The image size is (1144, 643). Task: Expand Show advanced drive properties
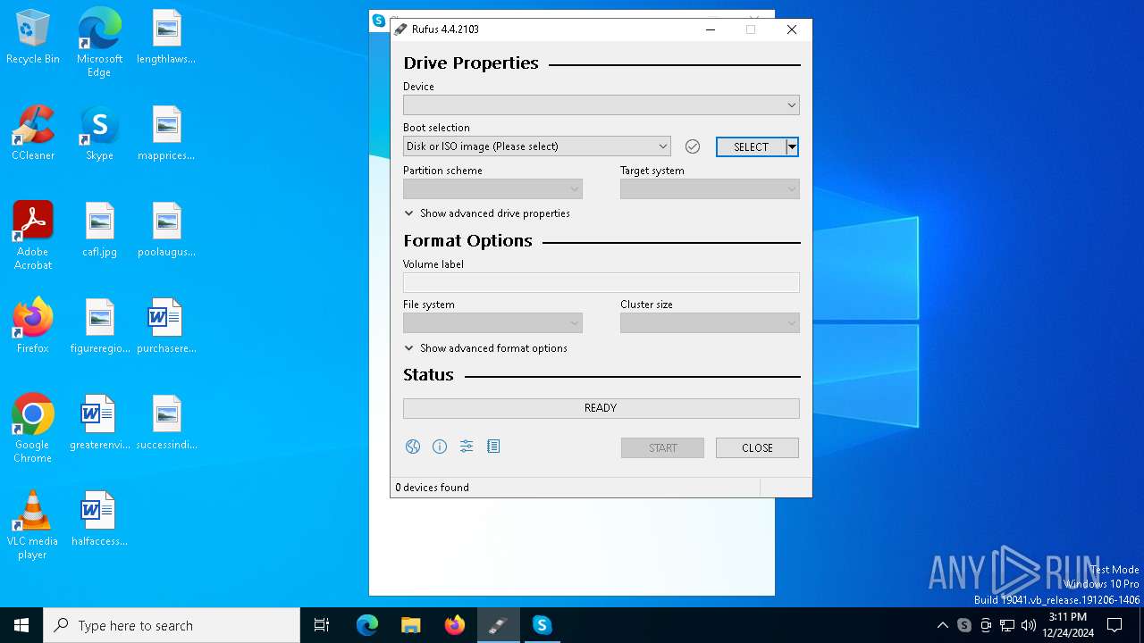[x=487, y=213]
